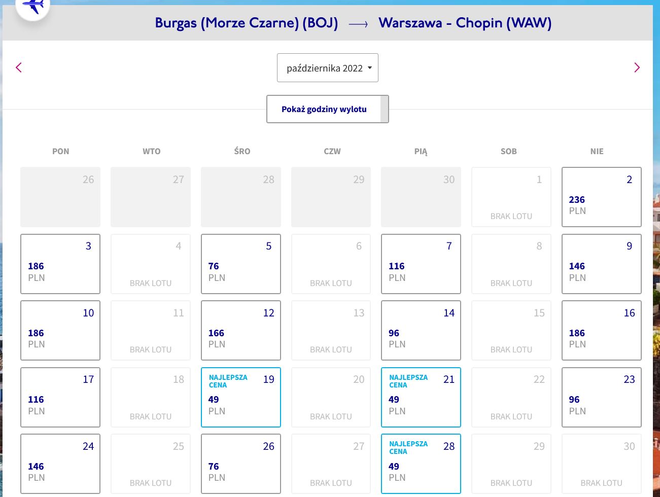Select October 17 flight for 116 PLN

[x=60, y=397]
